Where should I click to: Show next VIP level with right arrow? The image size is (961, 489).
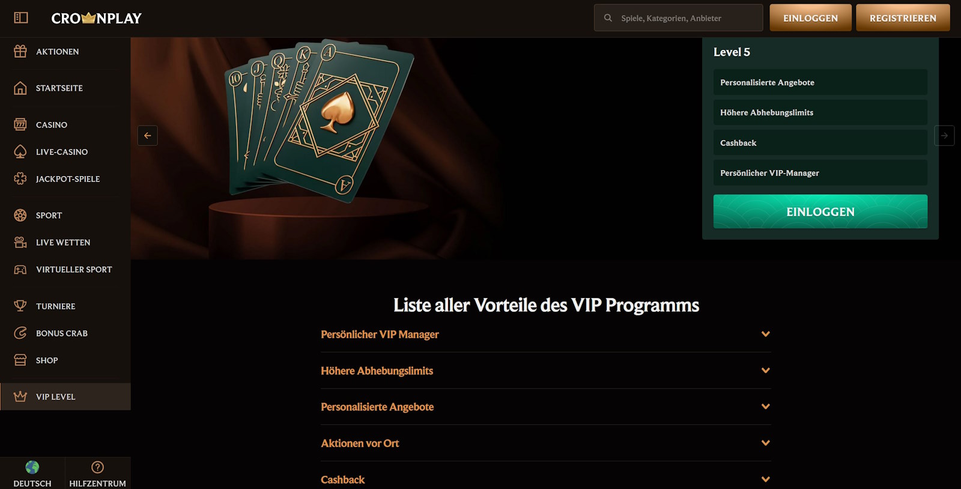tap(944, 136)
